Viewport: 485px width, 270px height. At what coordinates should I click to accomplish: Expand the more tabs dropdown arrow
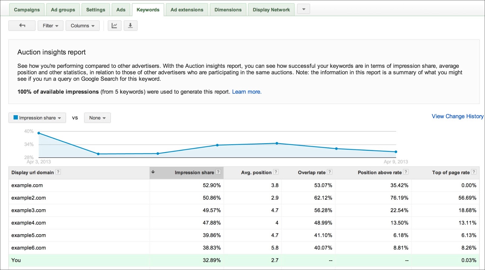[x=303, y=9]
